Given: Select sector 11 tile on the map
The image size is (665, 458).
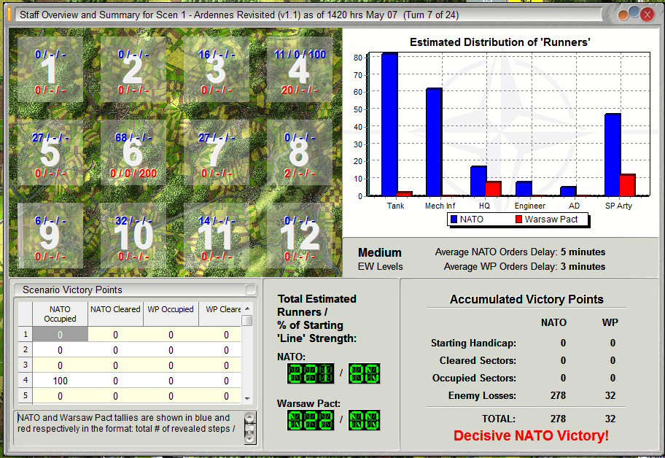Looking at the screenshot, I should coord(216,236).
